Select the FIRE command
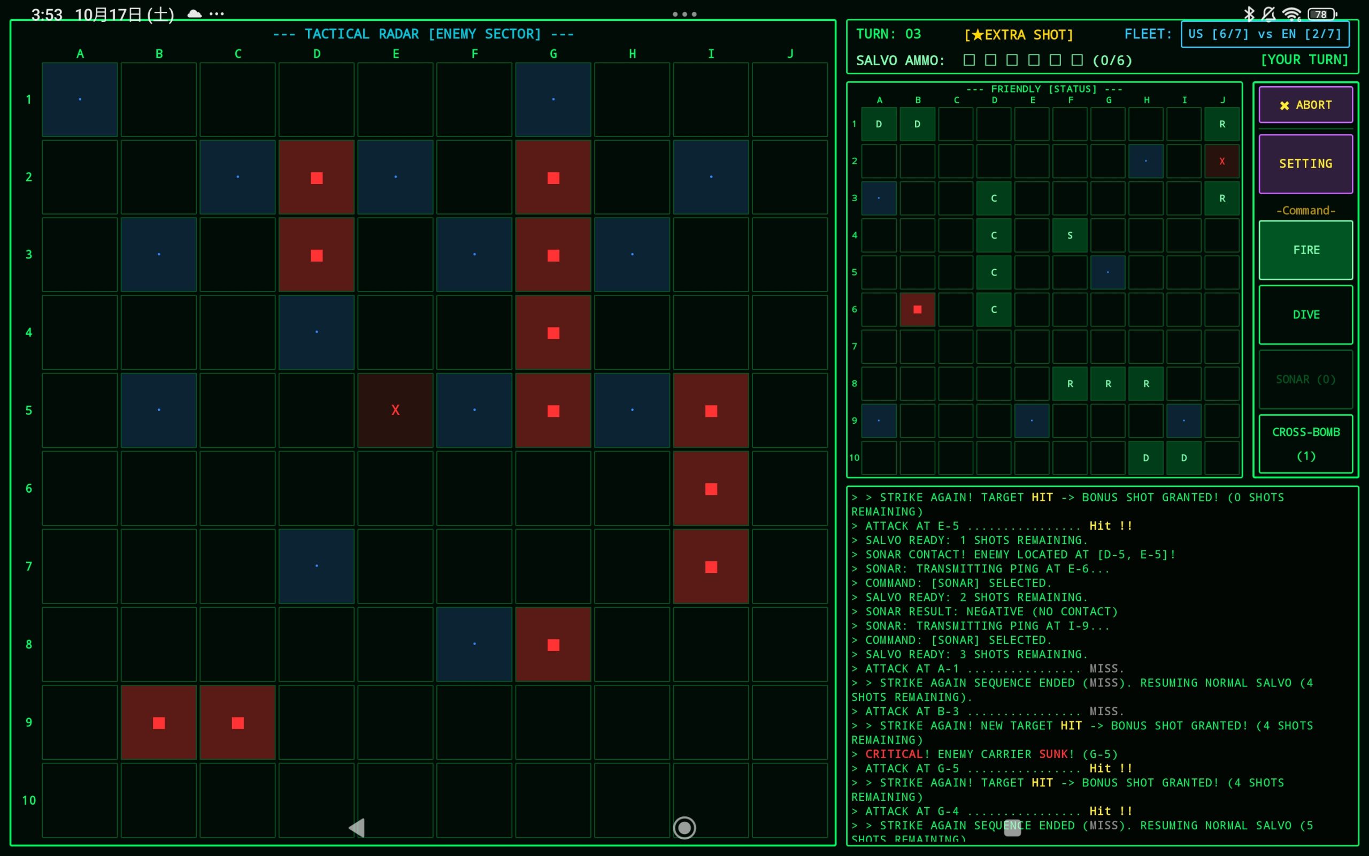This screenshot has height=856, width=1369. coord(1306,250)
